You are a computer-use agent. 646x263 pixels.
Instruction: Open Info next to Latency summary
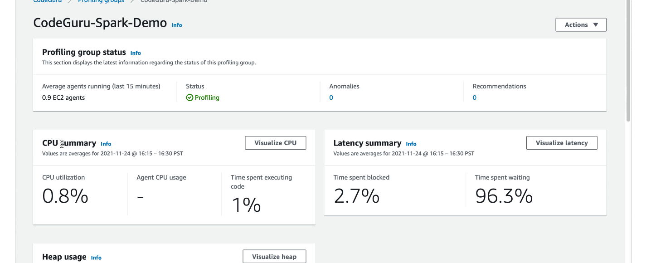click(x=411, y=144)
